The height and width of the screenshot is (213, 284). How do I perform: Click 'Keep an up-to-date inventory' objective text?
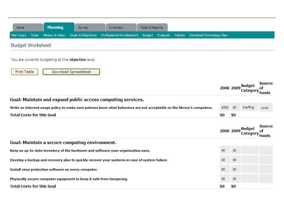[80, 151]
